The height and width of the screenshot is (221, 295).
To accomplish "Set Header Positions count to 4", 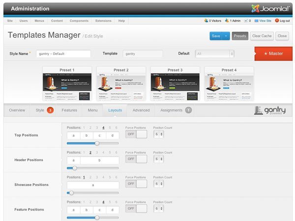I will coord(103,153).
